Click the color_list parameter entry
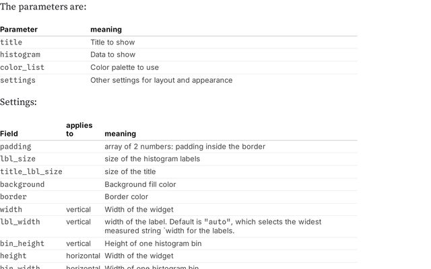The image size is (431, 269). (22, 67)
